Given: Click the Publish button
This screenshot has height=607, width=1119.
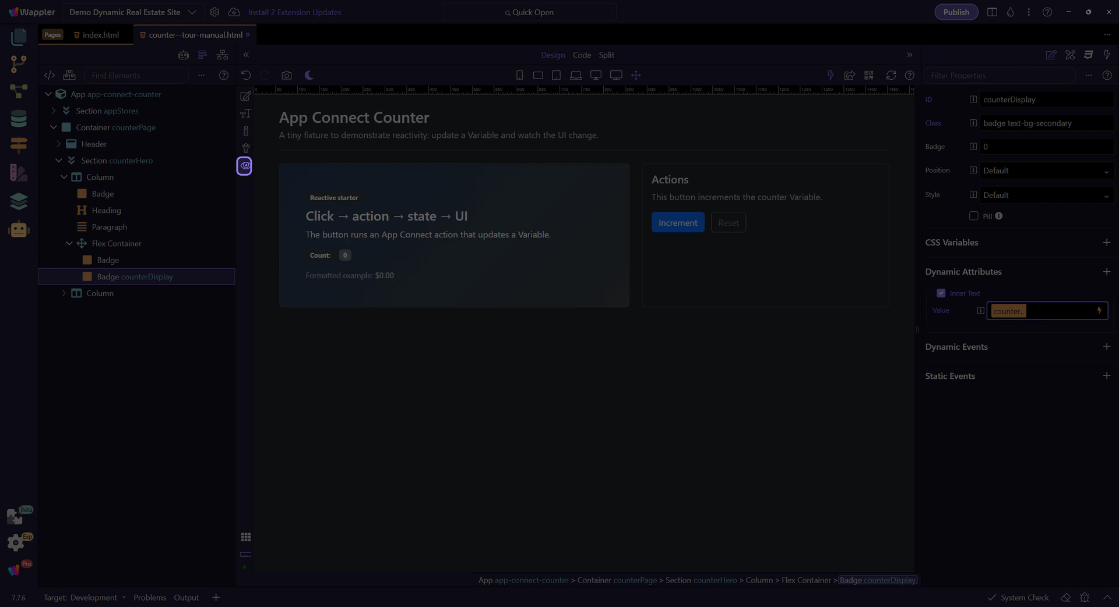Looking at the screenshot, I should tap(956, 12).
